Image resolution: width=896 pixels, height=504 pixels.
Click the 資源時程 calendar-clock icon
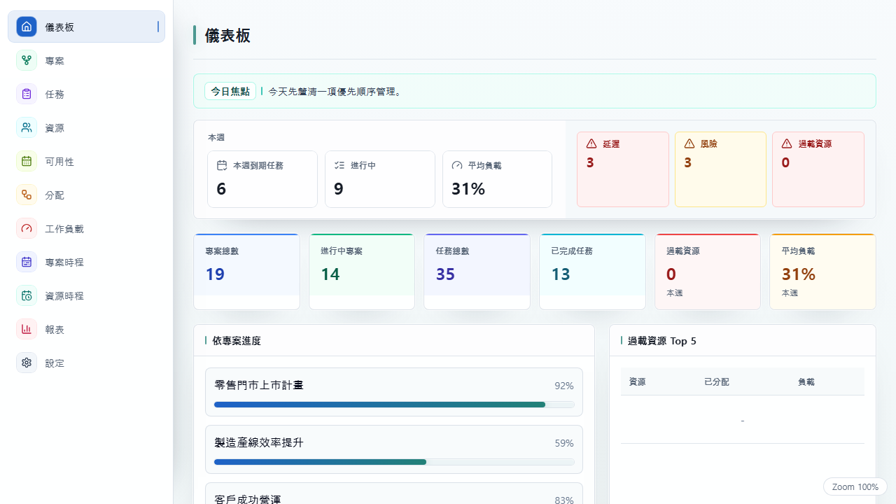click(27, 295)
